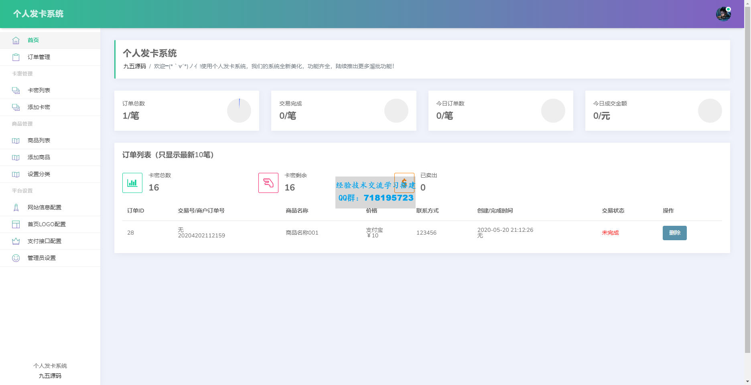Viewport: 751px width, 385px height.
Task: Click the 删除 button on order 28
Action: point(674,233)
